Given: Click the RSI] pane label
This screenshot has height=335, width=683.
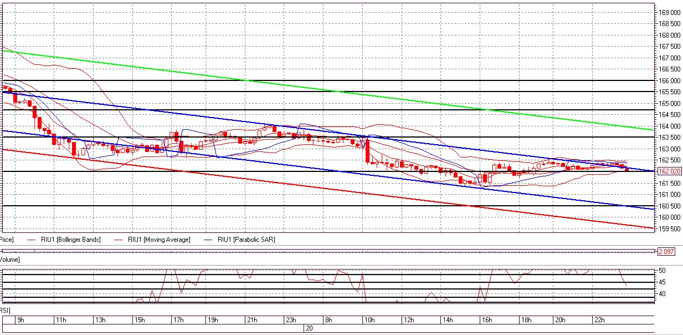Looking at the screenshot, I should pos(5,311).
